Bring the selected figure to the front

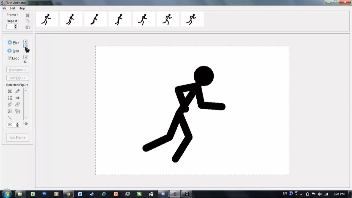[x=10, y=104]
